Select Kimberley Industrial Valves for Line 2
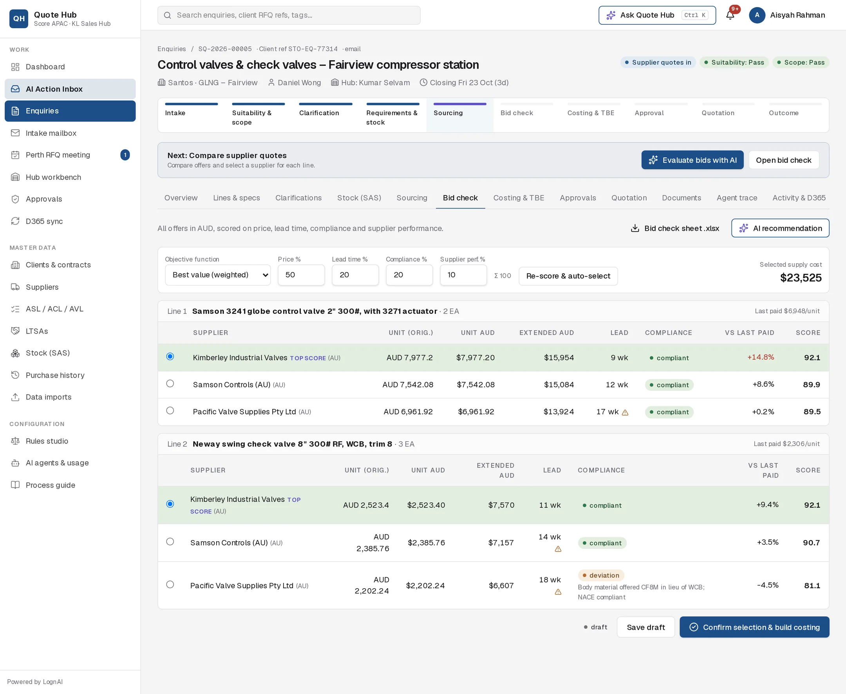The image size is (846, 694). (170, 504)
